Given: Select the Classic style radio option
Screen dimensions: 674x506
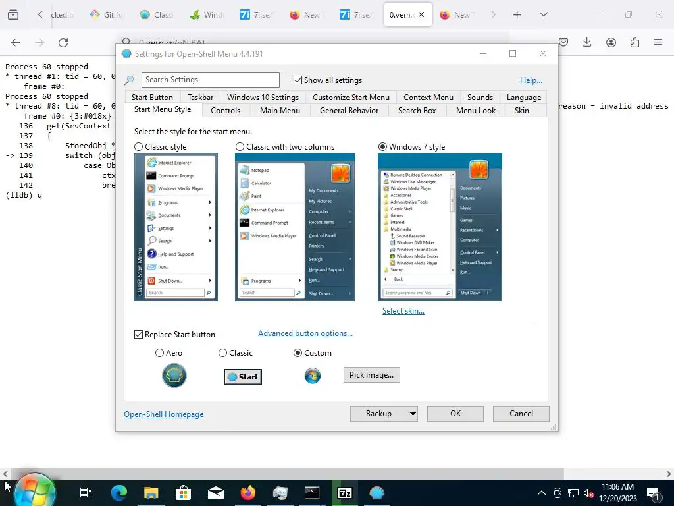Looking at the screenshot, I should (138, 147).
